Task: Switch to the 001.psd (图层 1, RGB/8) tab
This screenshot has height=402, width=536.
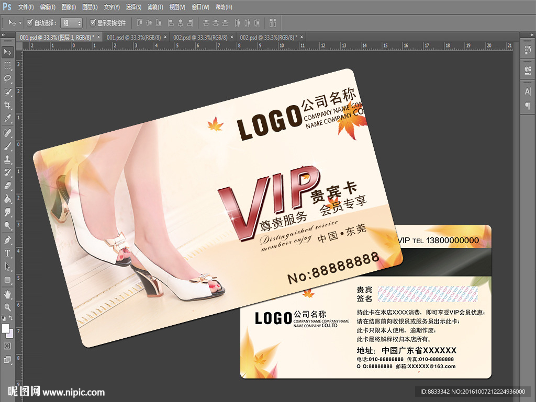Action: (57, 37)
